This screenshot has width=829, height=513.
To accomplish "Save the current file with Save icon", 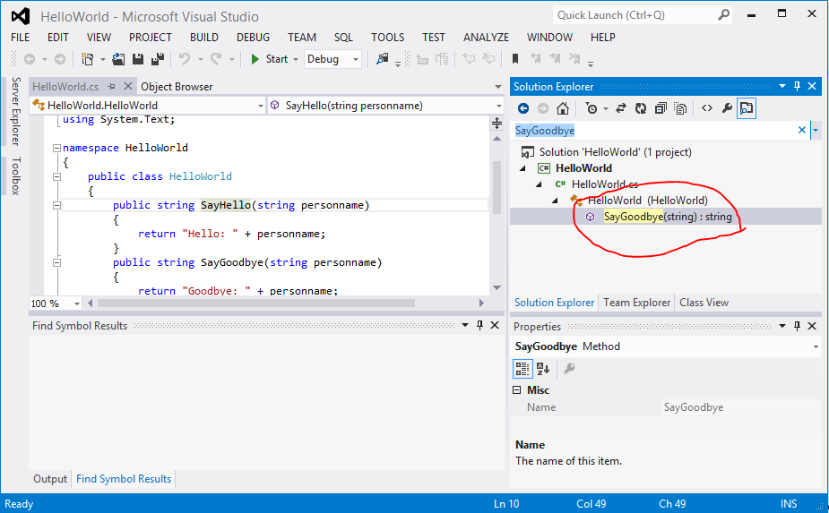I will [x=138, y=59].
